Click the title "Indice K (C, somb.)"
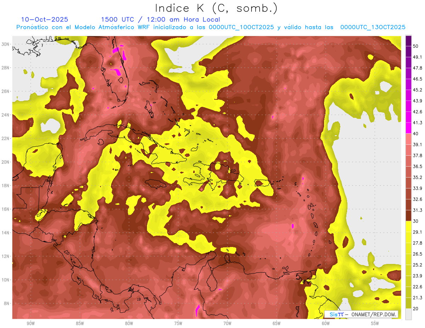Screen dimensions: 425x328 (x=216, y=8)
